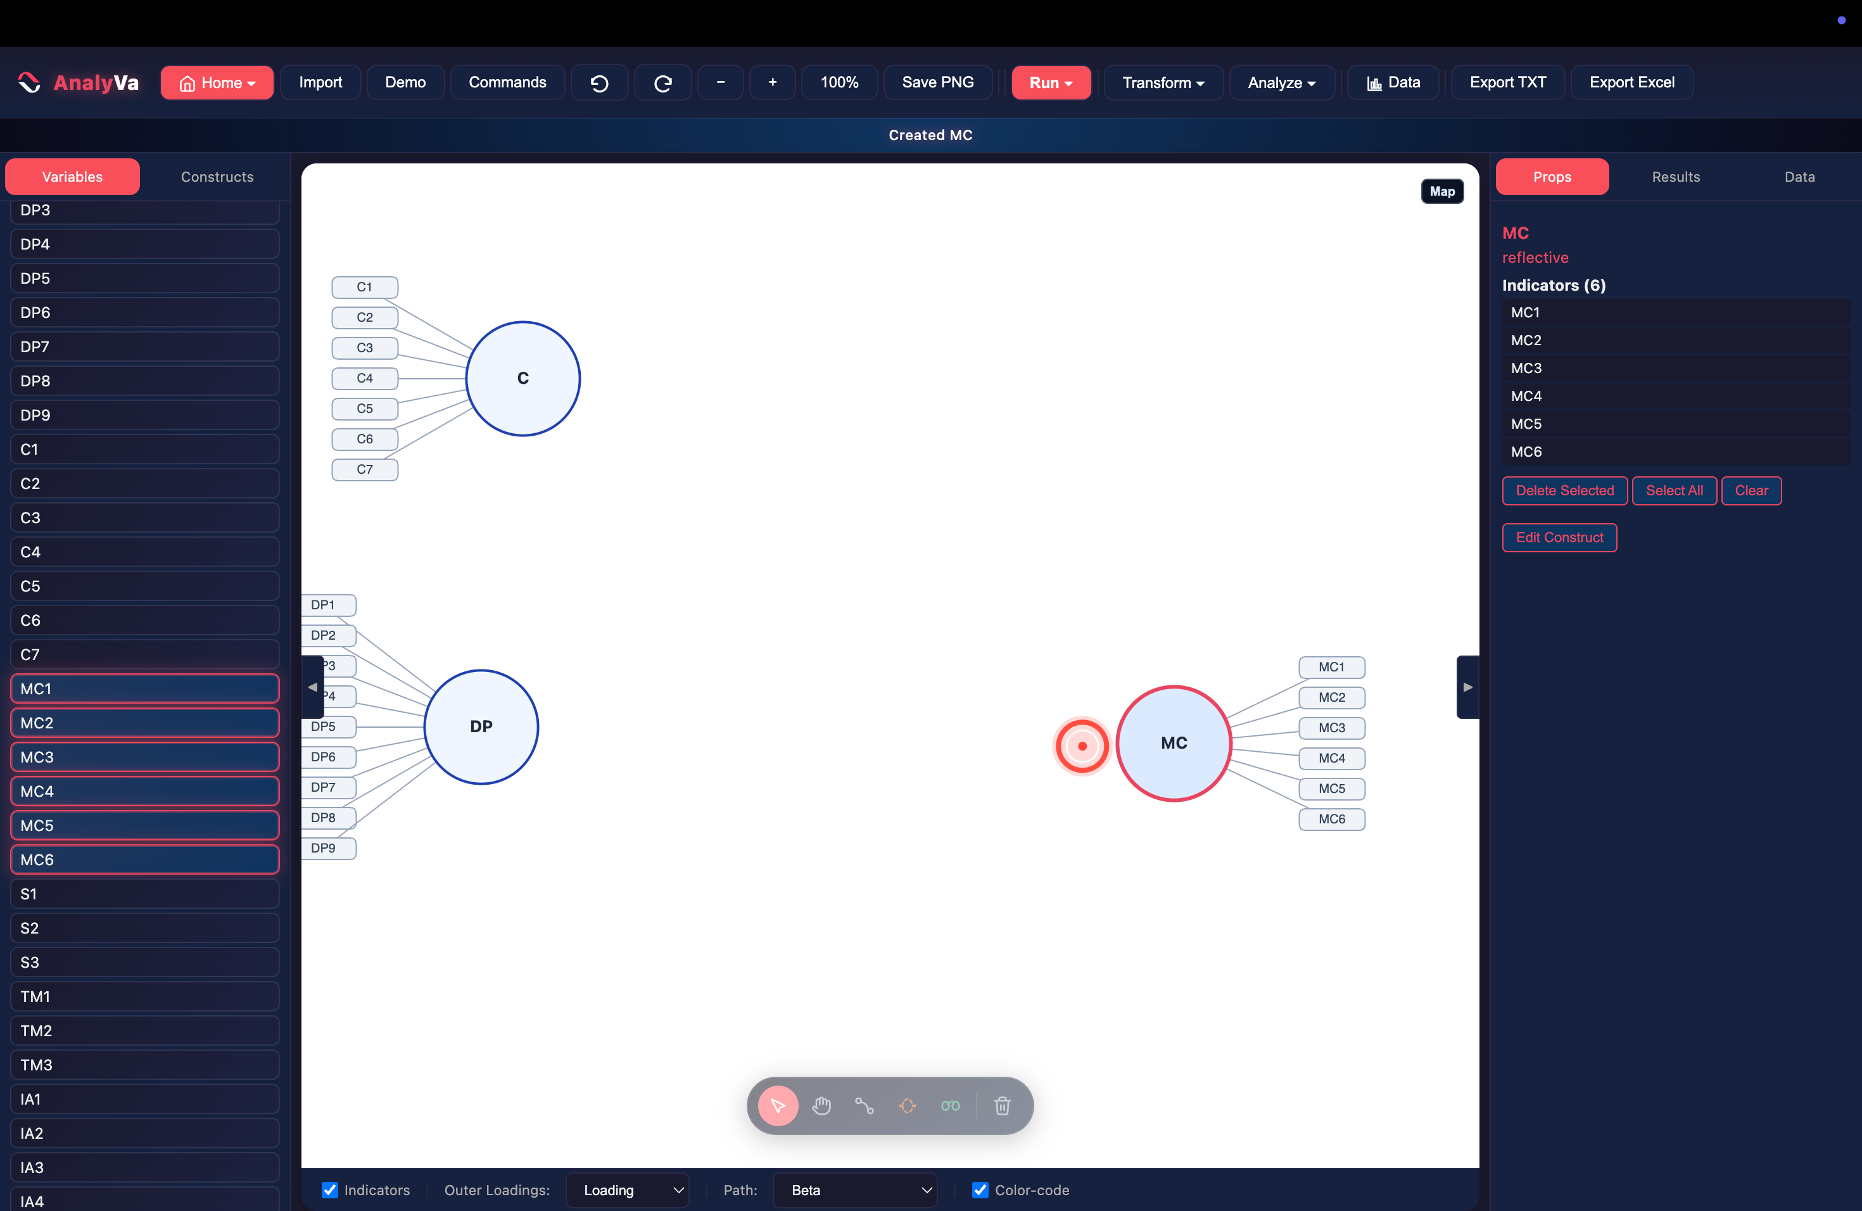Viewport: 1862px width, 1211px height.
Task: Select variable TM3 in the left list
Action: tap(145, 1065)
